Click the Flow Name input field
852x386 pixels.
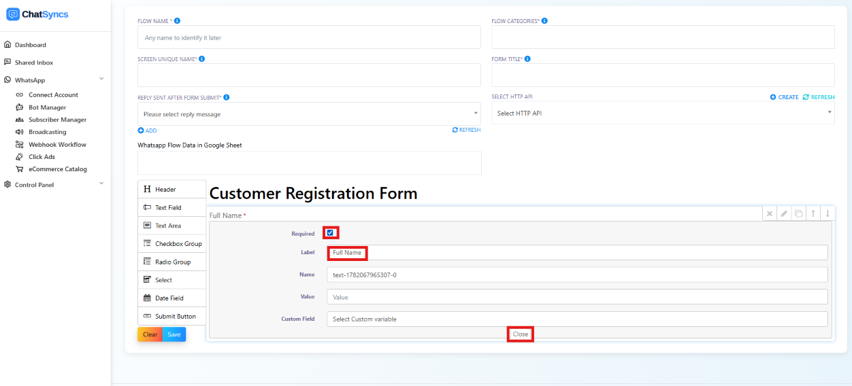[310, 37]
